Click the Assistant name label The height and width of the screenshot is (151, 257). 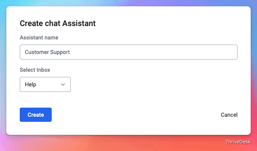pos(39,37)
